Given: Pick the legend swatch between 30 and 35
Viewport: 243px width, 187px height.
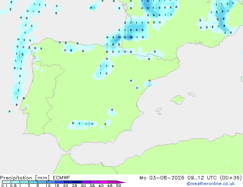Looking at the screenshot, I should [x=86, y=182].
